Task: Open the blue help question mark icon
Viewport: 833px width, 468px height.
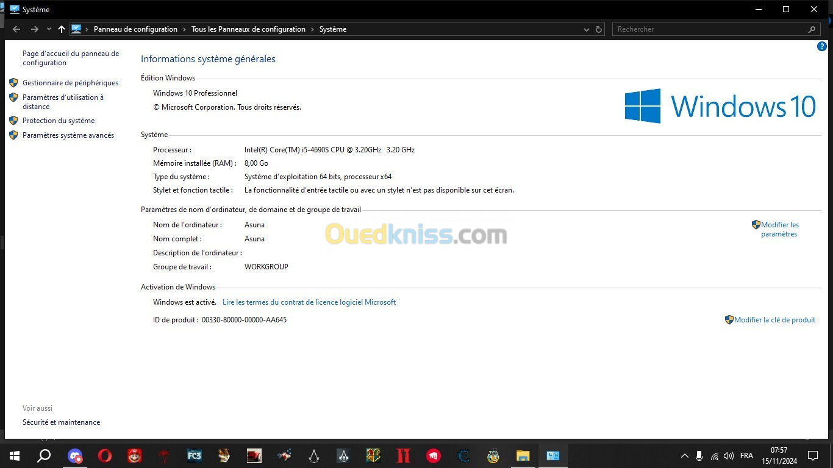Action: [821, 46]
